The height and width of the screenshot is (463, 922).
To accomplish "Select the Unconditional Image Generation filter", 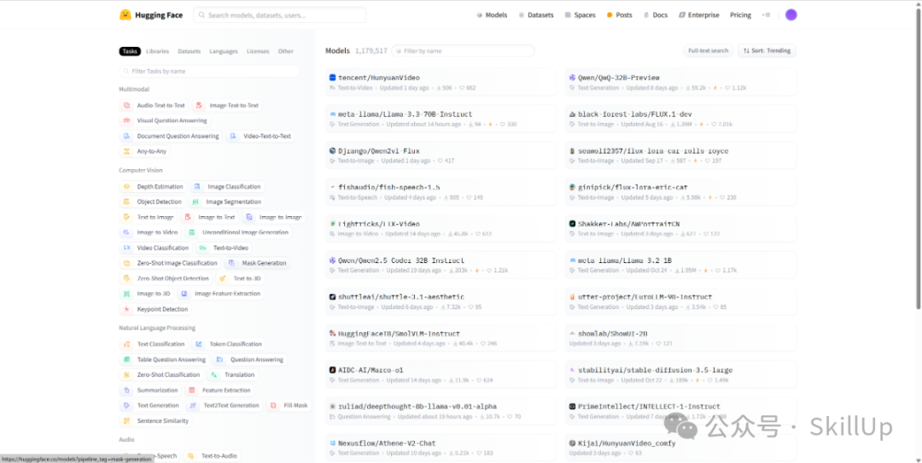I will click(x=238, y=232).
